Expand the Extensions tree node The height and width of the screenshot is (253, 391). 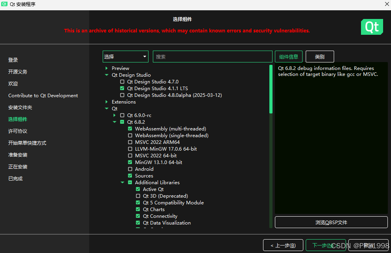point(107,102)
